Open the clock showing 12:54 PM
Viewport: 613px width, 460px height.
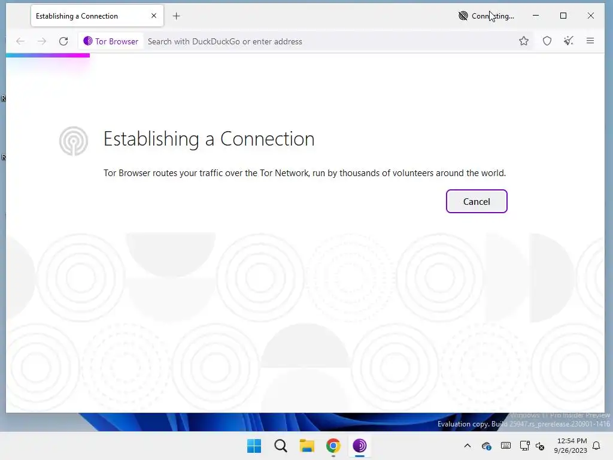click(x=570, y=446)
